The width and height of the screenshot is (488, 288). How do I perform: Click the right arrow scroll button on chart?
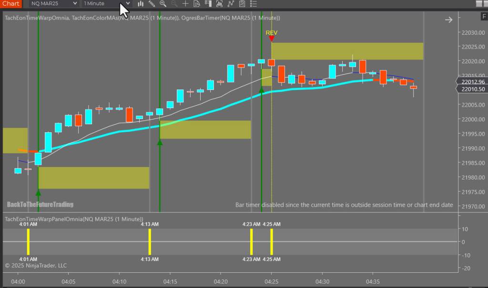[x=448, y=20]
